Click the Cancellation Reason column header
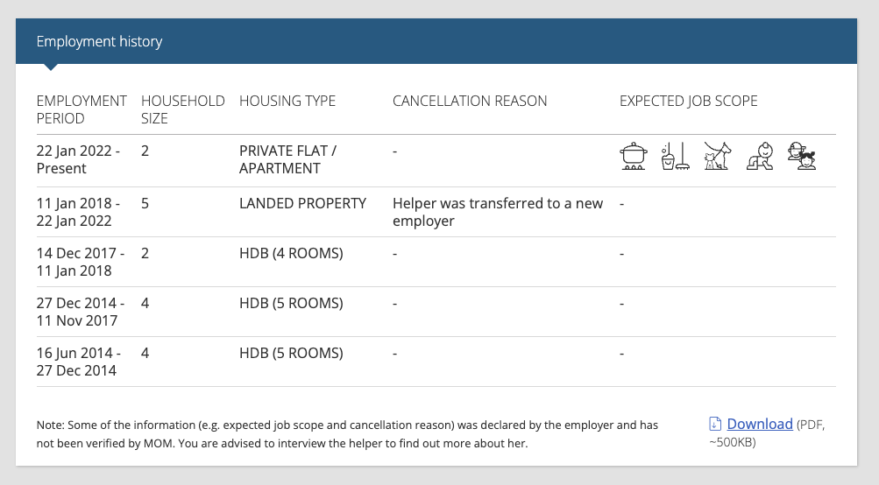The width and height of the screenshot is (879, 485). click(470, 101)
